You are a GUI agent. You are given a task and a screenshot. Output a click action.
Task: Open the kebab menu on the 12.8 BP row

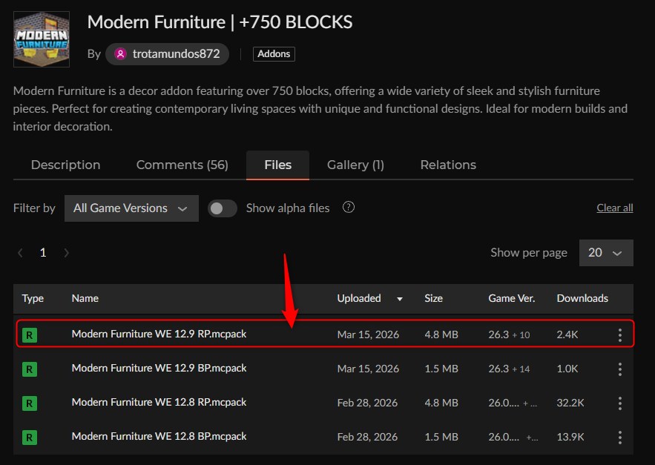tap(620, 437)
